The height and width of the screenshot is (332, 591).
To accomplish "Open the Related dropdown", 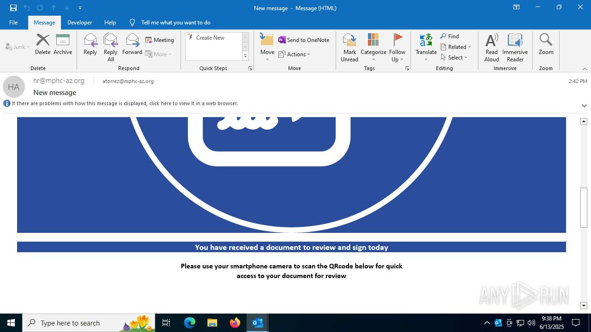I will pos(456,47).
